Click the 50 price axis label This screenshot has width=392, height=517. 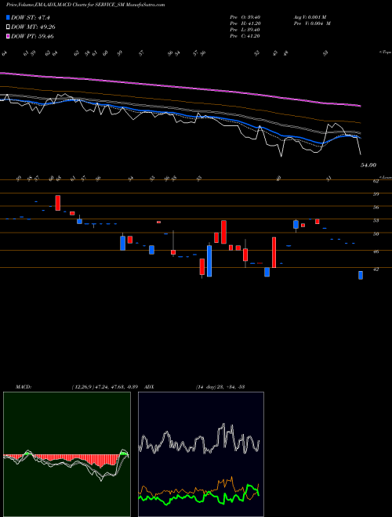tap(376, 234)
